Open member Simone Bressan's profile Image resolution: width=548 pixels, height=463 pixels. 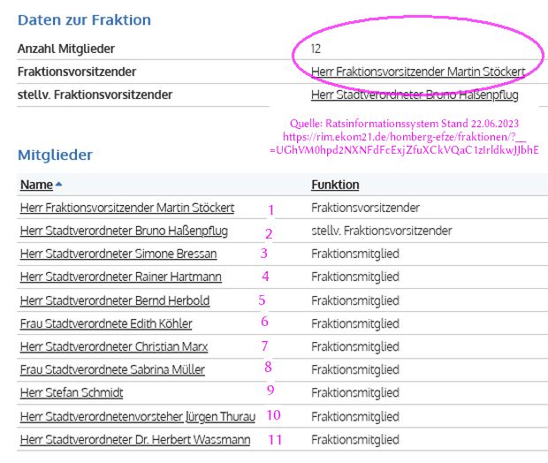pyautogui.click(x=118, y=254)
